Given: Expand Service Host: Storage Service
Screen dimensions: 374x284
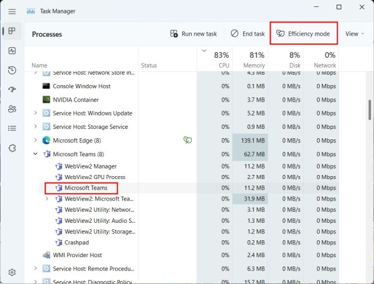Looking at the screenshot, I should (x=35, y=127).
